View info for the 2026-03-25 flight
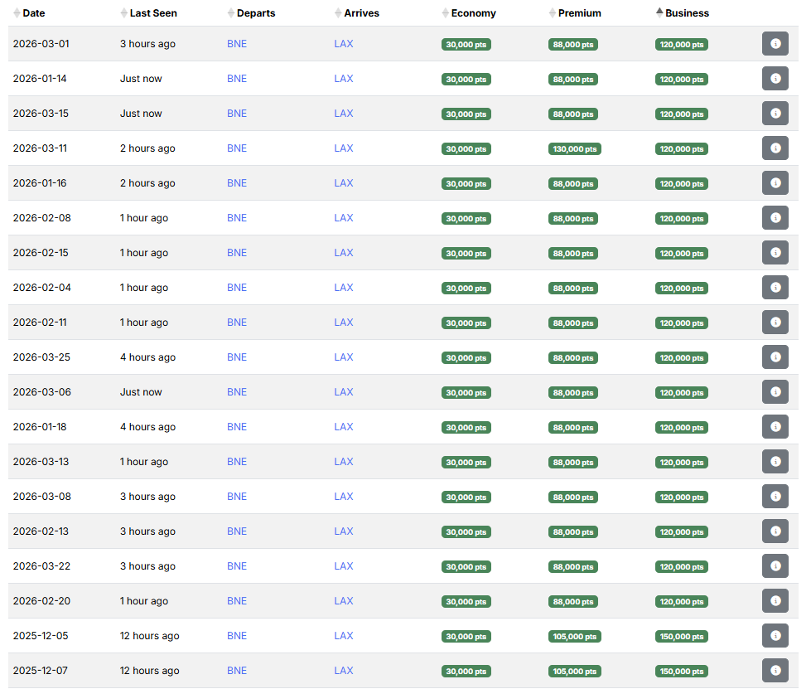 click(775, 357)
